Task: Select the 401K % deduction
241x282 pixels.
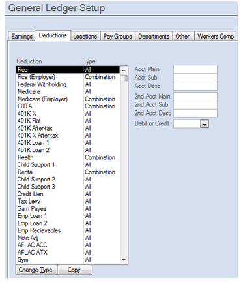Action: pos(68,114)
